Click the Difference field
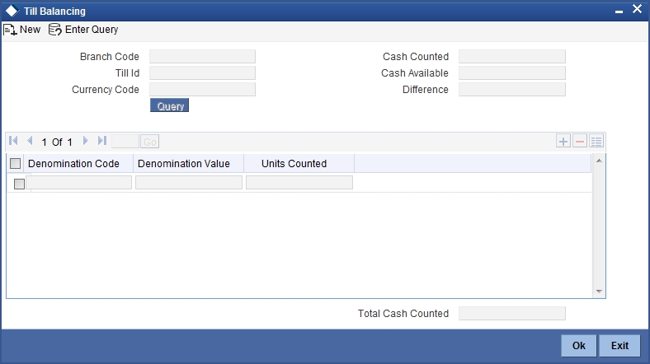The width and height of the screenshot is (650, 364). (x=512, y=90)
